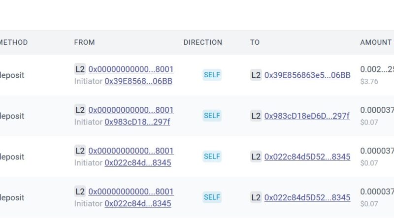Click the FROM column header
Screen dimensions: 394x219
(x=84, y=42)
